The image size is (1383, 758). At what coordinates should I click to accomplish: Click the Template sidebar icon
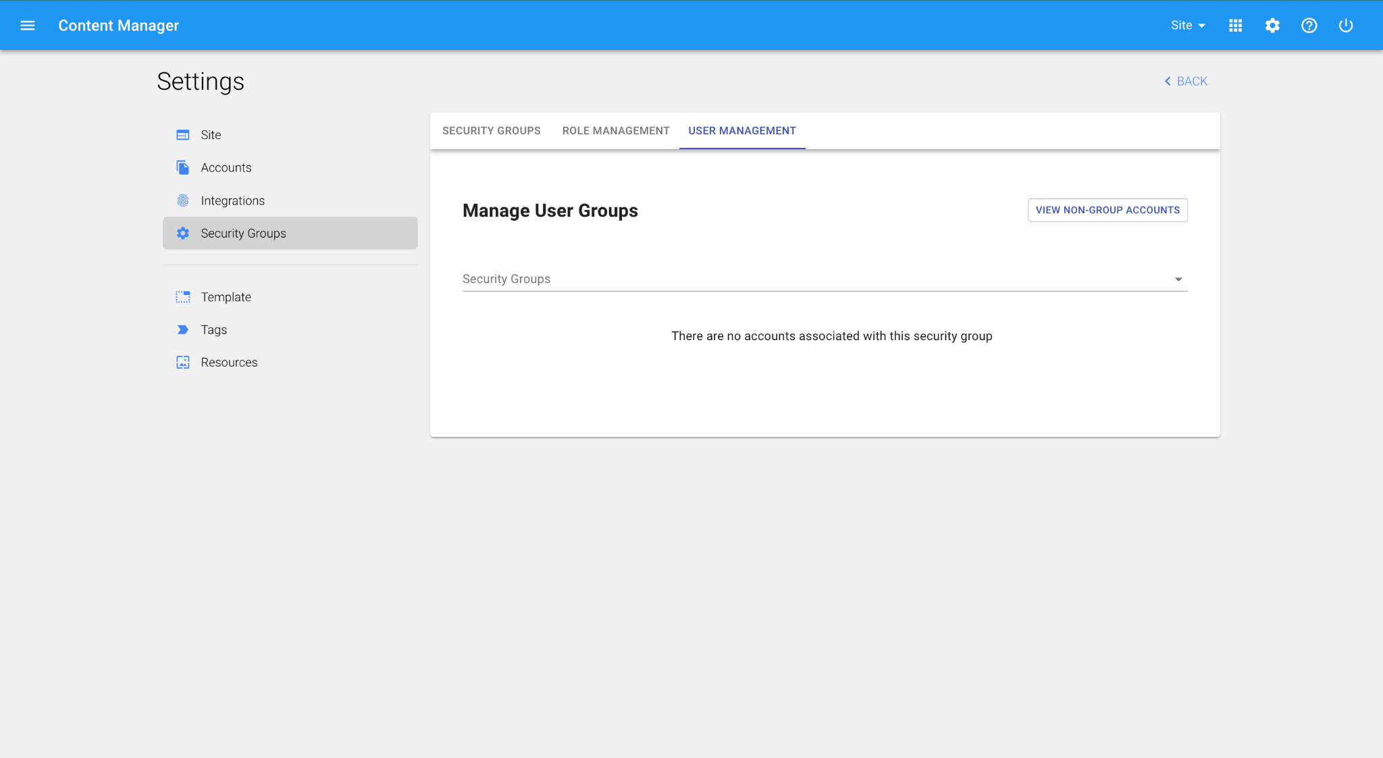pyautogui.click(x=183, y=297)
